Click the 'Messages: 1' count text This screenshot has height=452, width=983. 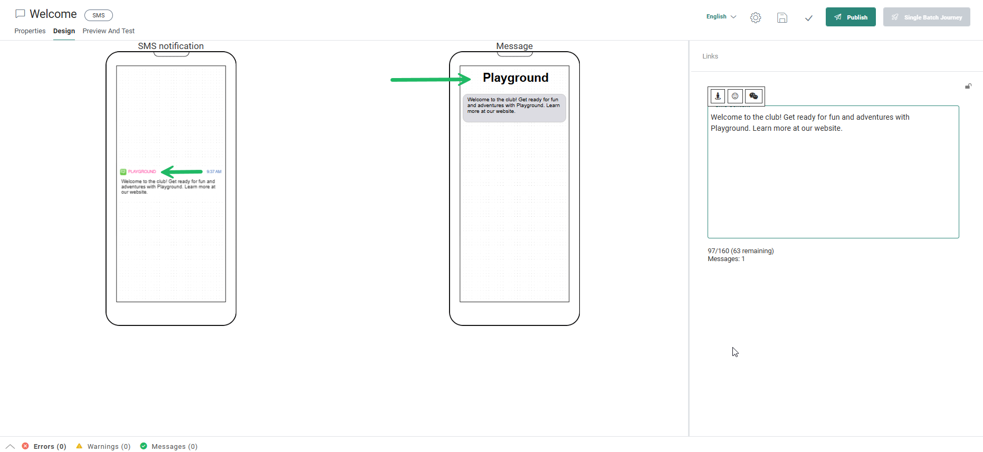point(726,259)
